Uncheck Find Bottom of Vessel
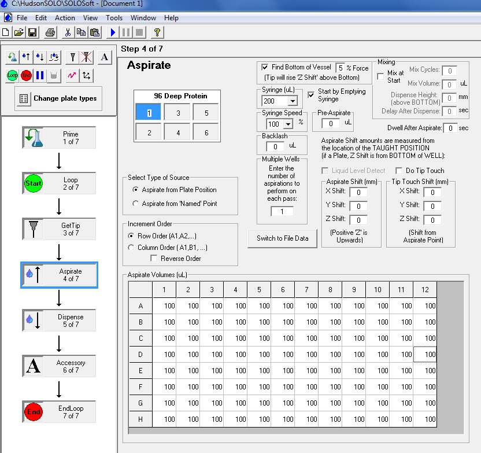The width and height of the screenshot is (481, 453). (x=265, y=67)
